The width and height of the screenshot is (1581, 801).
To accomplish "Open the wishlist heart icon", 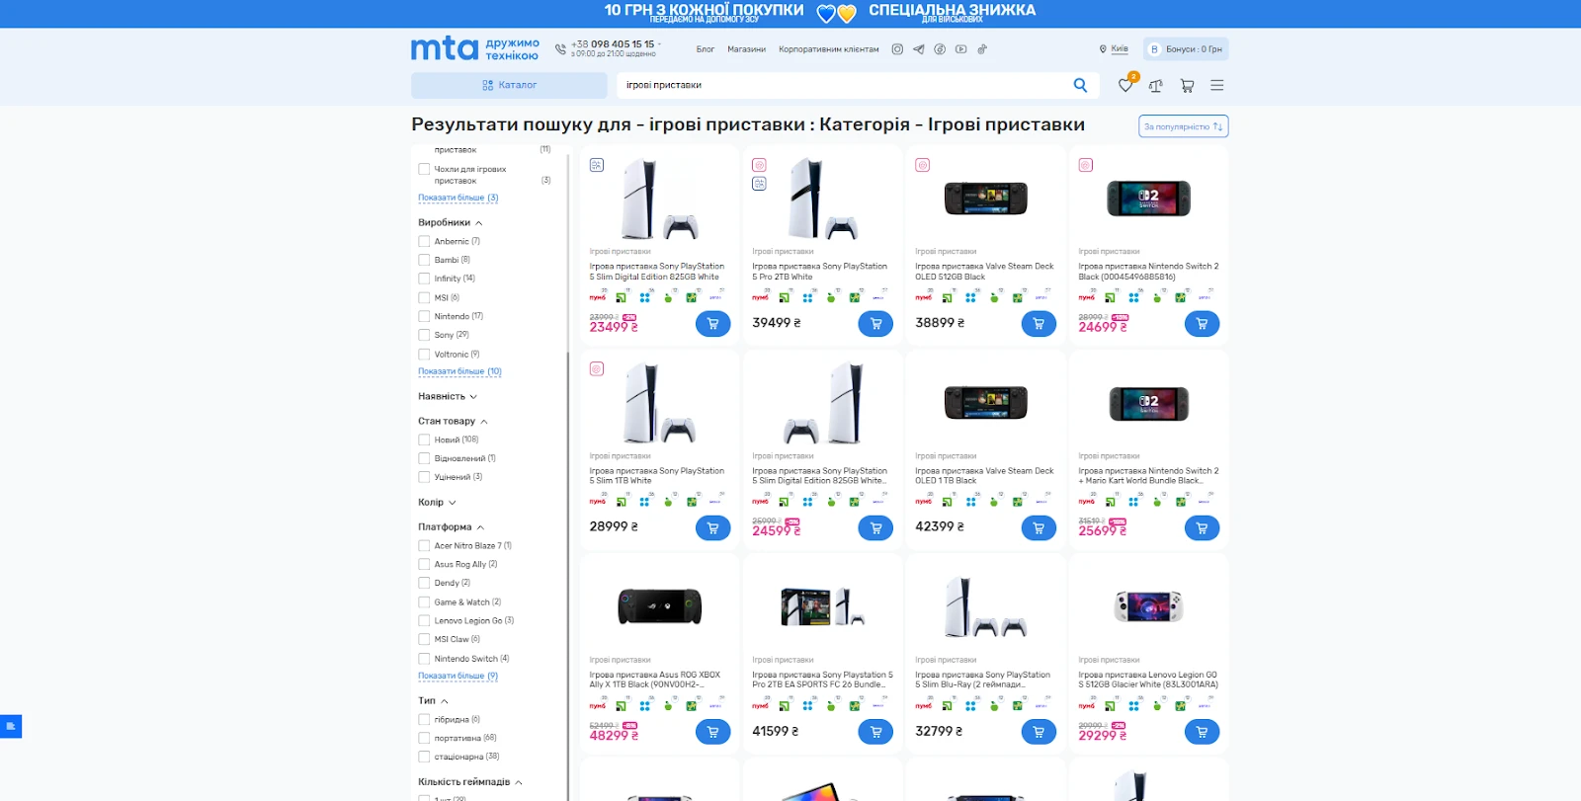I will 1125,86.
